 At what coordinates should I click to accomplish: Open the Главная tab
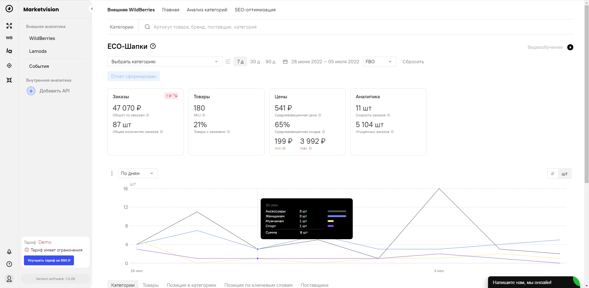point(171,10)
